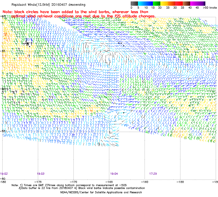
Task: Click the '-160' longitude axis label
Action: (145, 182)
